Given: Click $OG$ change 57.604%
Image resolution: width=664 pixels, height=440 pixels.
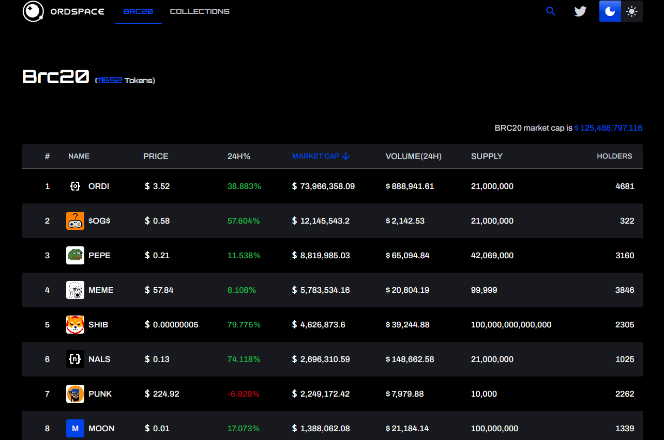Looking at the screenshot, I should 244,221.
